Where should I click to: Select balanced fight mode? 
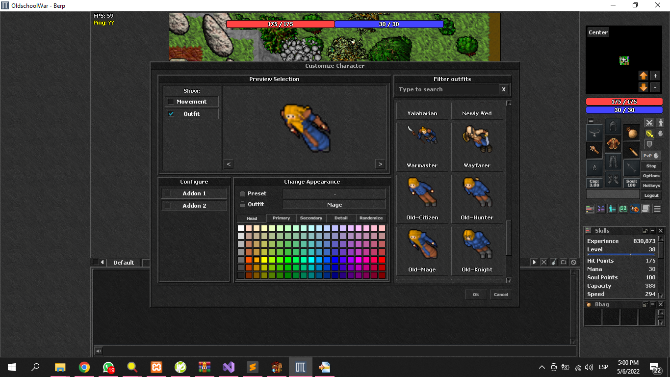pos(649,134)
